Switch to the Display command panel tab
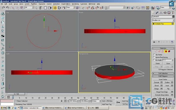The height and width of the screenshot is (110, 176). coord(169,13)
